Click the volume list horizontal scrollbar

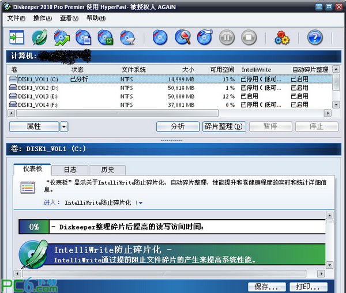pos(167,113)
